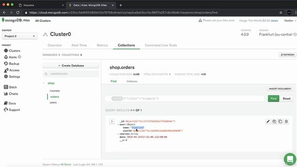Viewport: 297px width, 167px height.
Task: Open Settings in the sidebar
Action: click(x=12, y=77)
